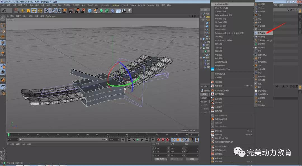Toggle the Y axis lock
302x166 pixels.
click(x=53, y=11)
